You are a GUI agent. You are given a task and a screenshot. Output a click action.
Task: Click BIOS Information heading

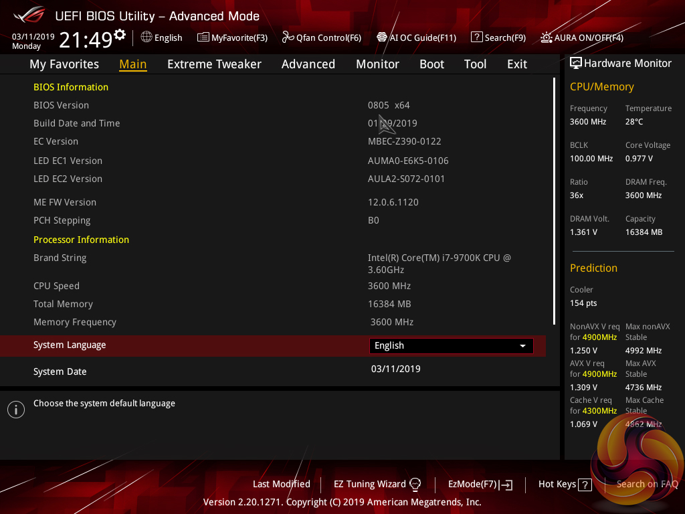(x=71, y=87)
